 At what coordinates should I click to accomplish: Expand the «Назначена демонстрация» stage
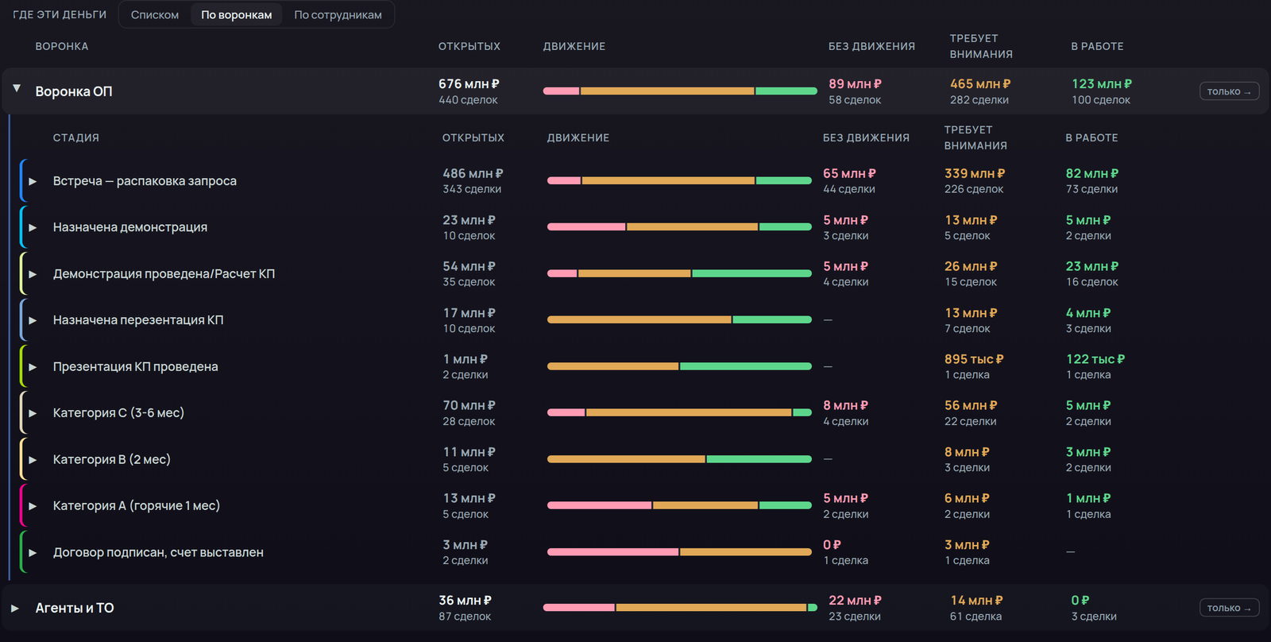(x=33, y=227)
